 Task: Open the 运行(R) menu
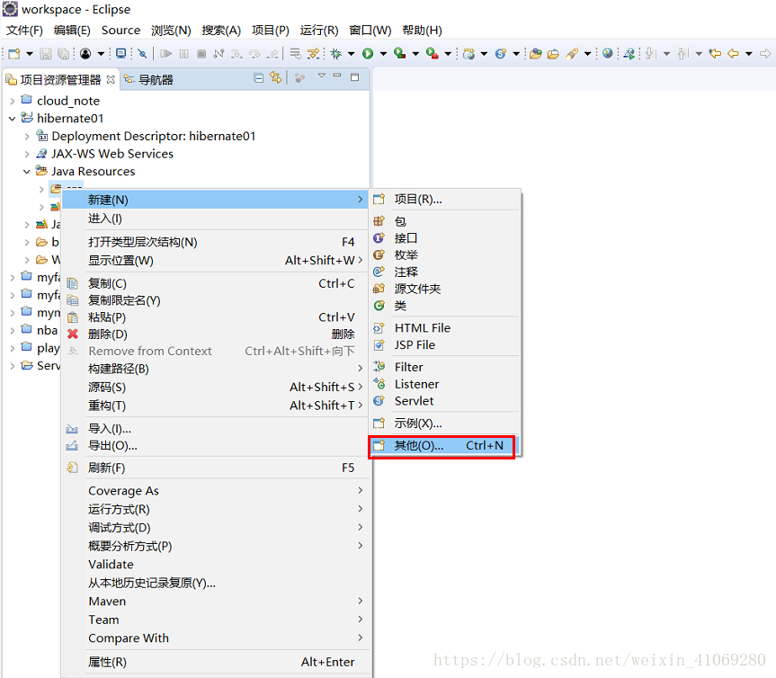pyautogui.click(x=319, y=31)
